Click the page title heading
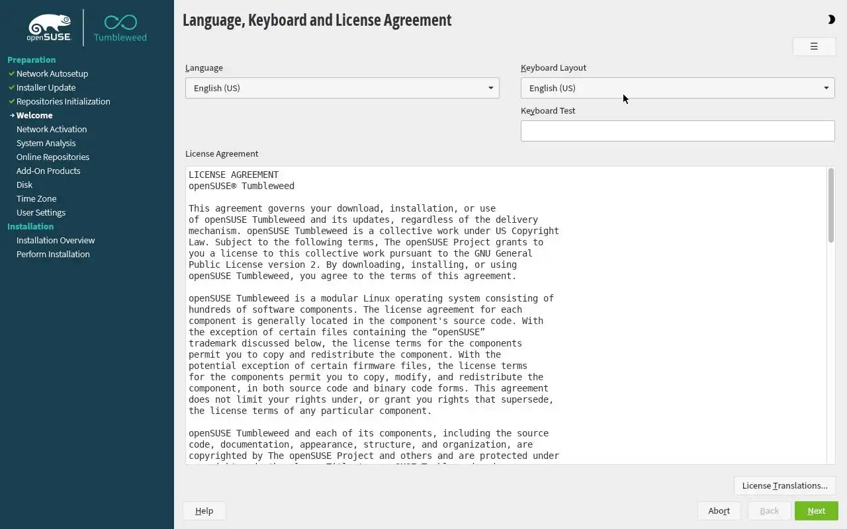The image size is (847, 529). point(317,20)
